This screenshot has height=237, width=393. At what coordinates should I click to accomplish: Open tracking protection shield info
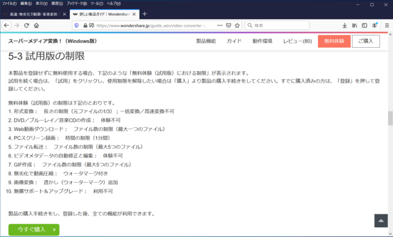pyautogui.click(x=77, y=26)
